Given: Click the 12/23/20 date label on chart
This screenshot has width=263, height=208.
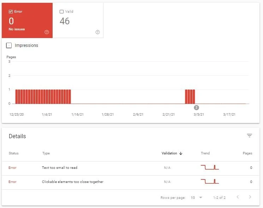Looking at the screenshot, I should point(17,114).
